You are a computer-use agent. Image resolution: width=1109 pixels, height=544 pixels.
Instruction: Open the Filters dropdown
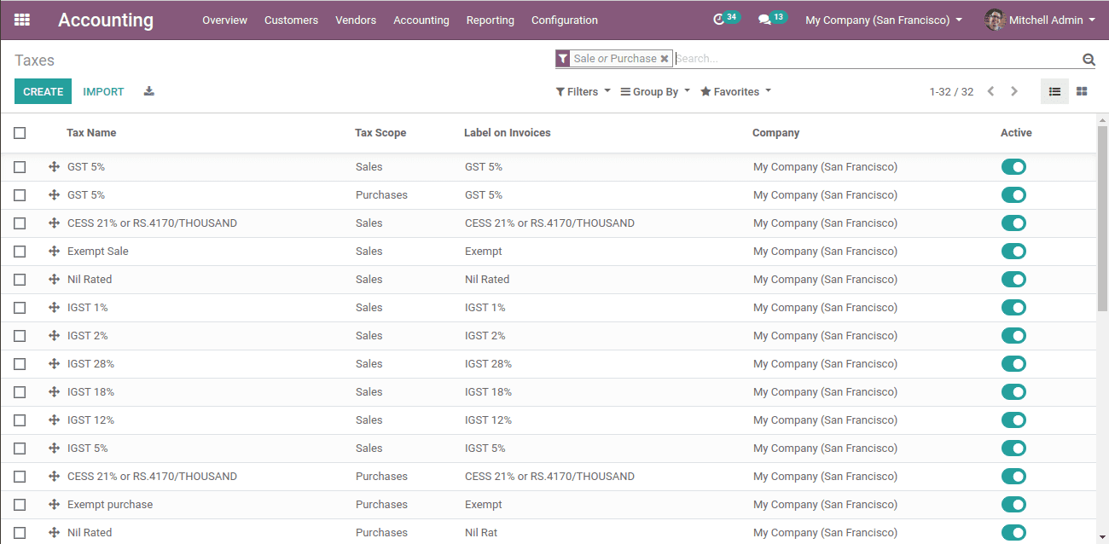pyautogui.click(x=584, y=91)
